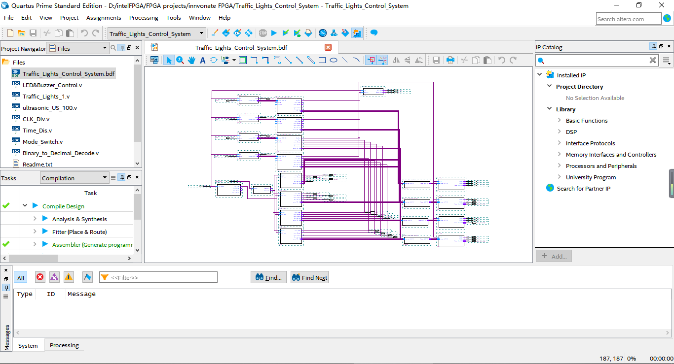Choose the Oval drawing tool

pos(334,60)
